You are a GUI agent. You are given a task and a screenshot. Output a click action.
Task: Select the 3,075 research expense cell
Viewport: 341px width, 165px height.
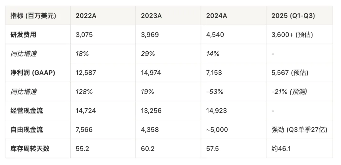pyautogui.click(x=84, y=35)
